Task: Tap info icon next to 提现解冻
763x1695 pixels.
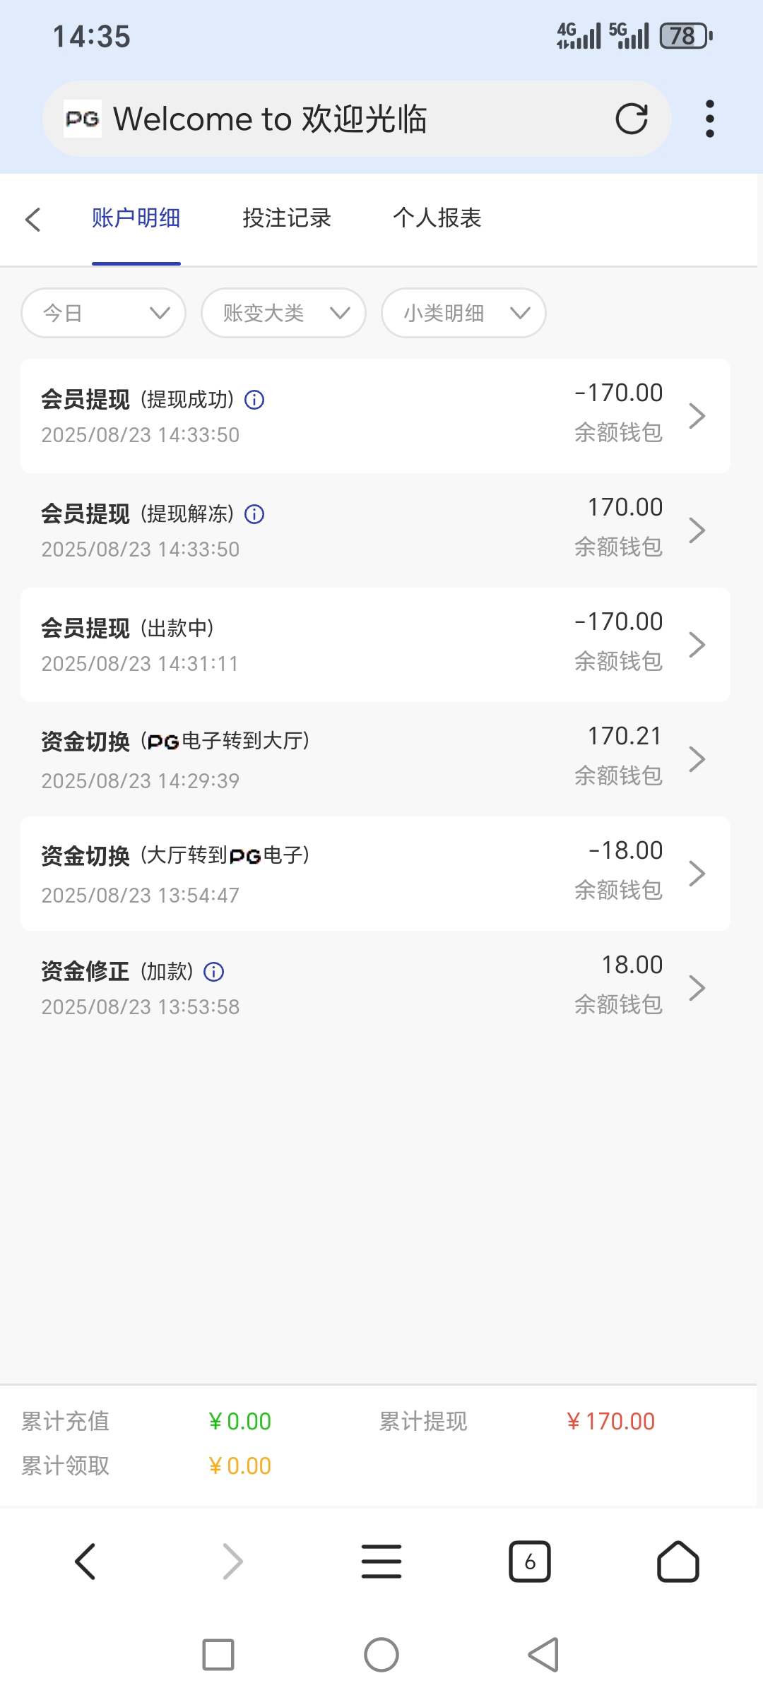Action: click(x=254, y=514)
